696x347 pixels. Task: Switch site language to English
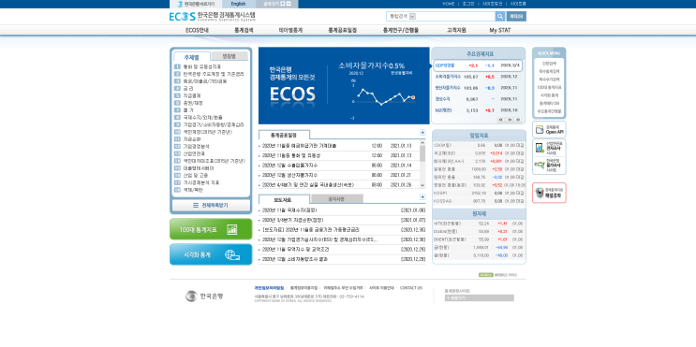(238, 4)
